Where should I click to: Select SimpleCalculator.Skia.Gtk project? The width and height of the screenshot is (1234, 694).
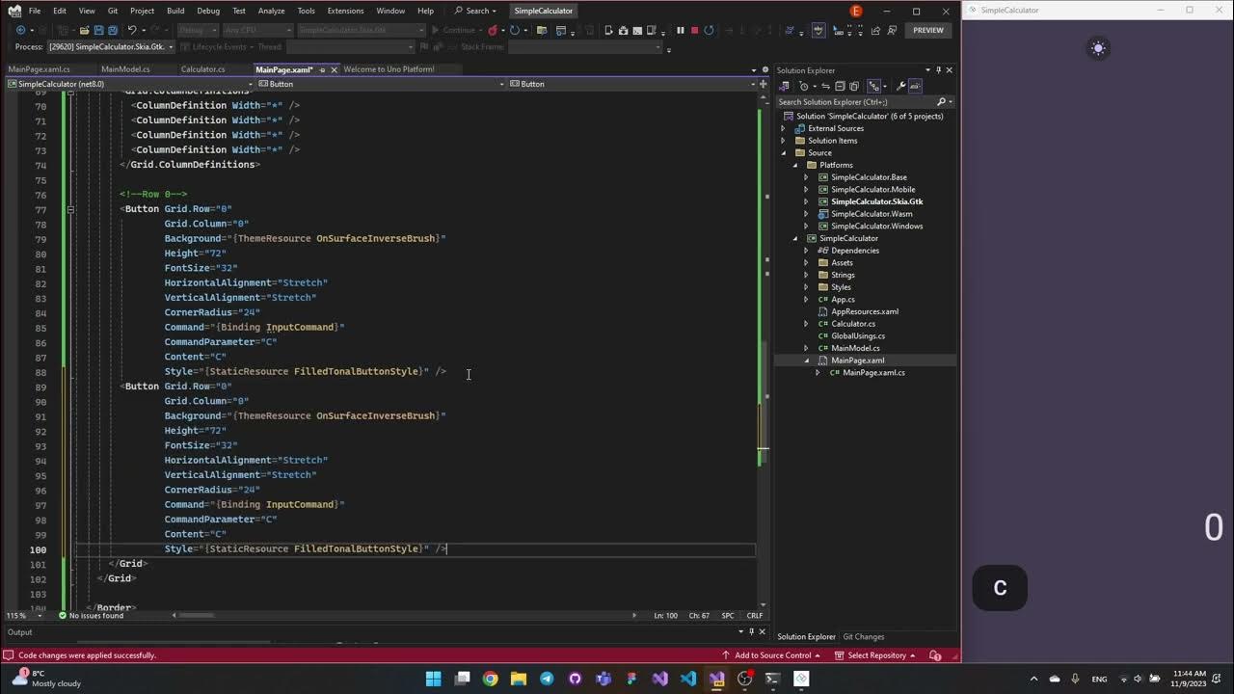876,201
